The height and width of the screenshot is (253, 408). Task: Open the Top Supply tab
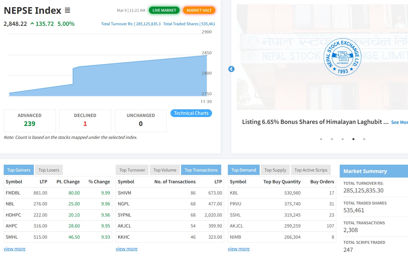tap(275, 170)
